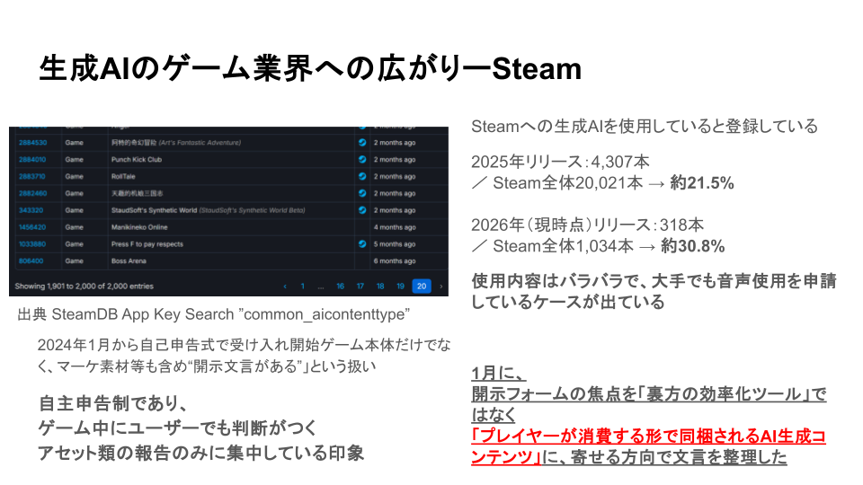863x485 pixels.
Task: Click Press F to pay respects name
Action: click(x=147, y=244)
